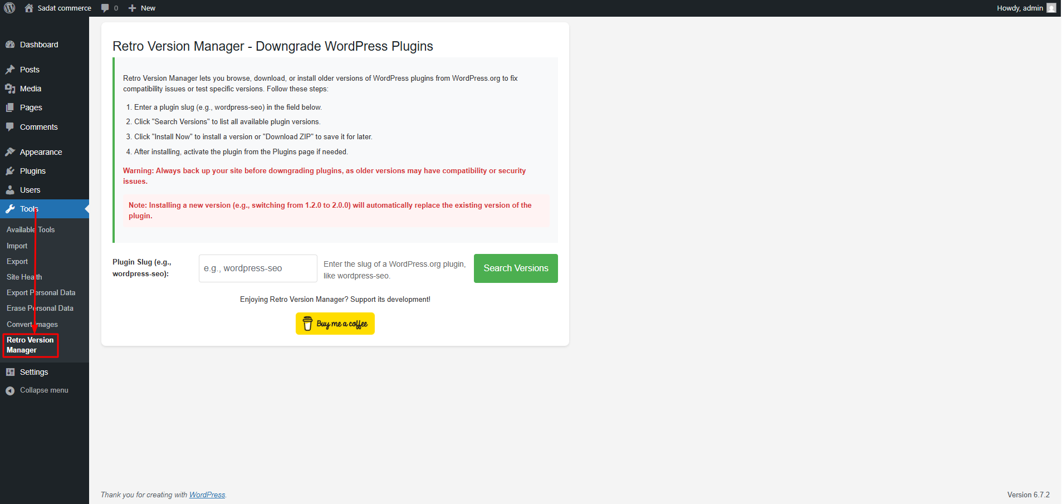Open Available Tools submenu item

pos(31,229)
